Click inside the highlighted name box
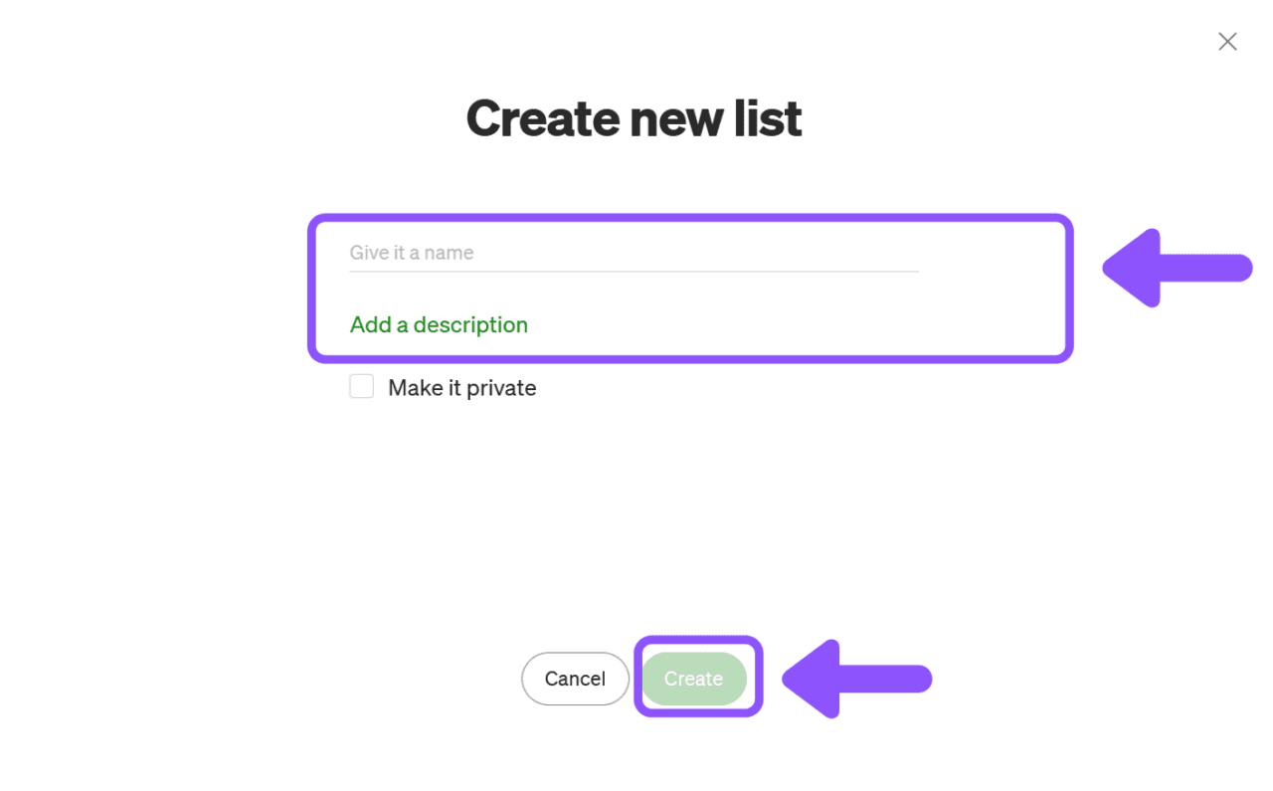The width and height of the screenshot is (1273, 791). click(x=633, y=253)
